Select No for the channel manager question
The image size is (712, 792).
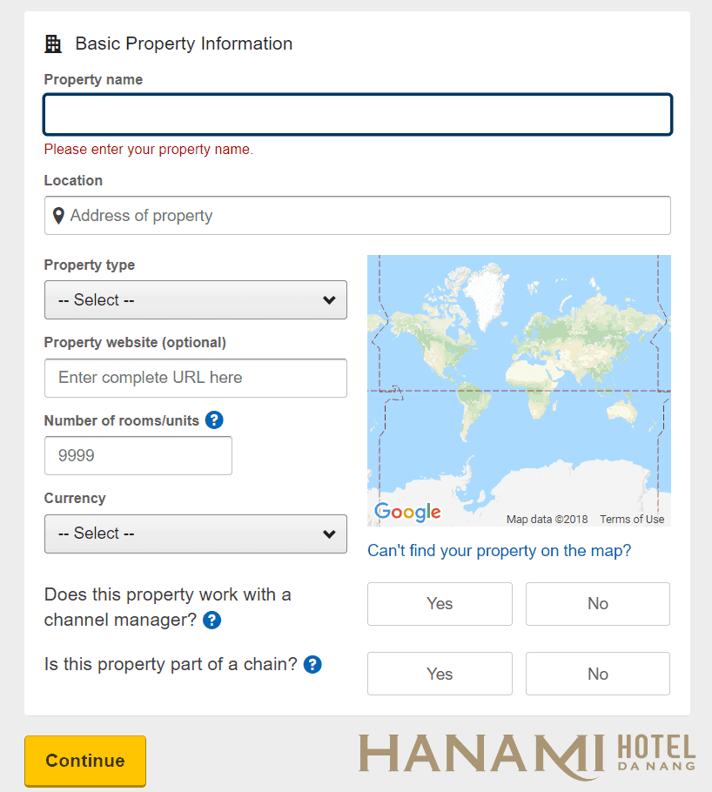click(597, 603)
